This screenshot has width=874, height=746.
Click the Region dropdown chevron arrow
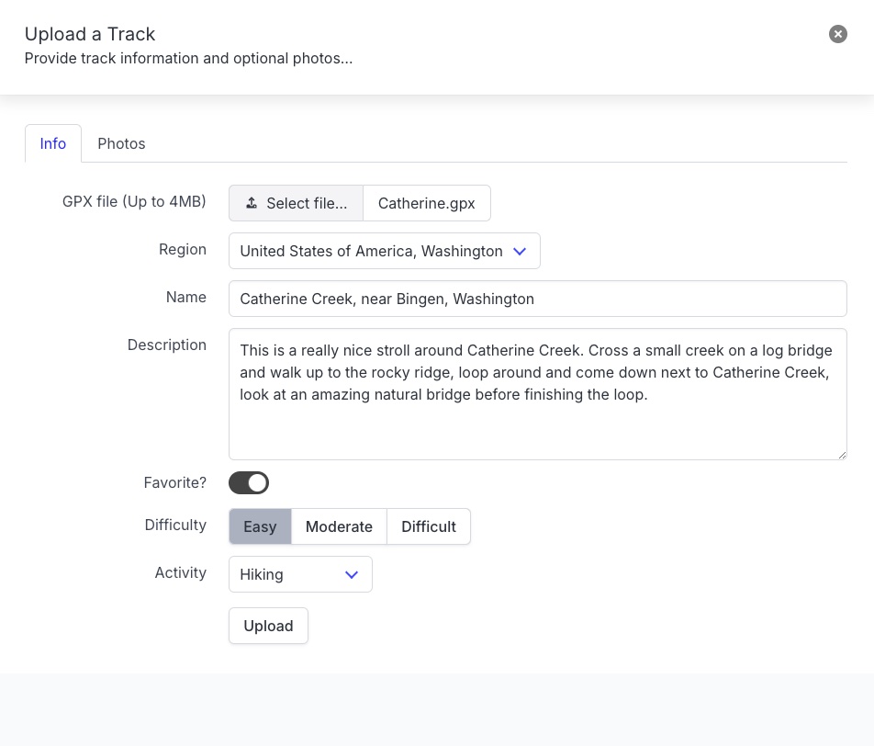pos(520,251)
